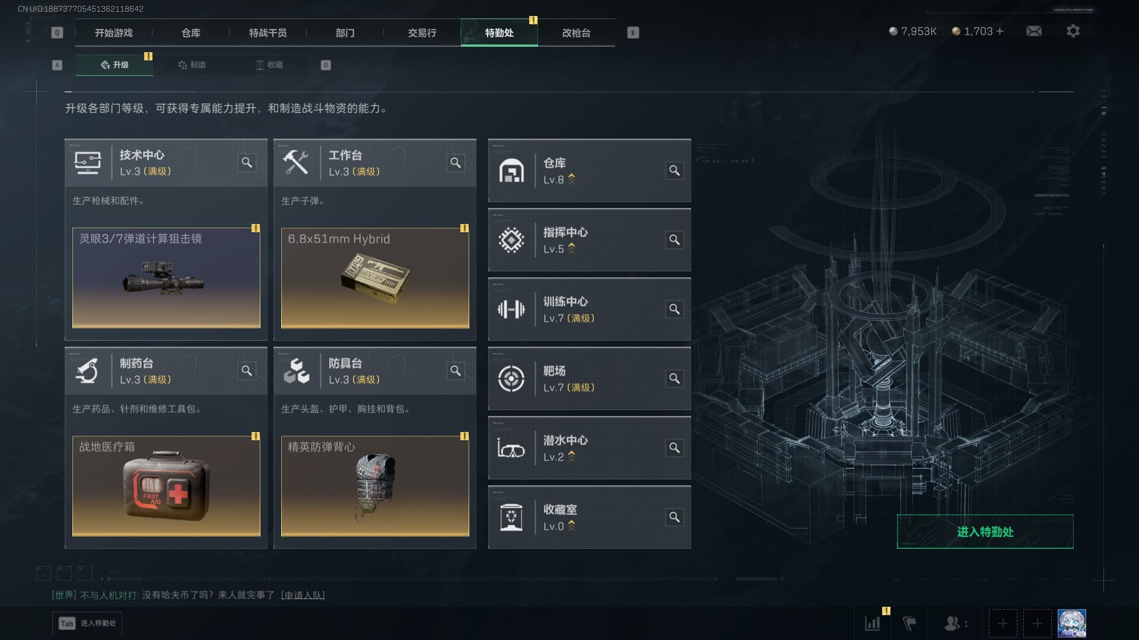Image resolution: width=1139 pixels, height=640 pixels.
Task: Select the 6.8x51mm Hybrid ammo thumbnail
Action: pos(375,278)
